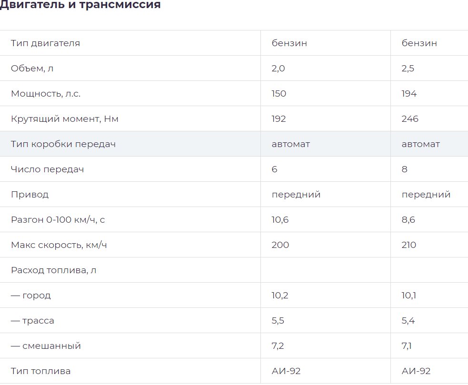Click the 'Разгон 0-100 км/ч, с' label
The width and height of the screenshot is (468, 385).
pos(58,220)
